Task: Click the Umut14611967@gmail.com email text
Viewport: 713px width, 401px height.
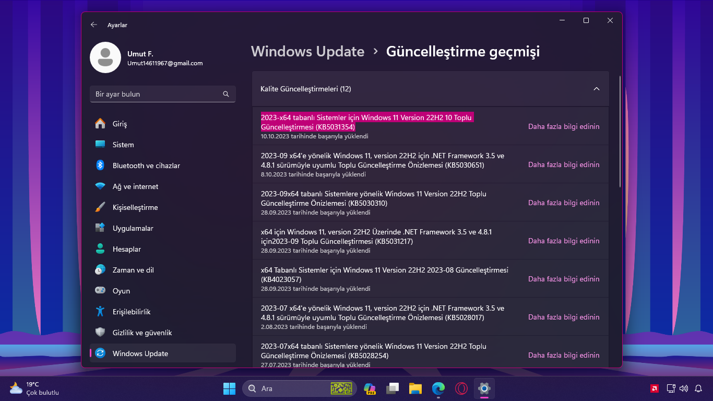Action: [165, 63]
